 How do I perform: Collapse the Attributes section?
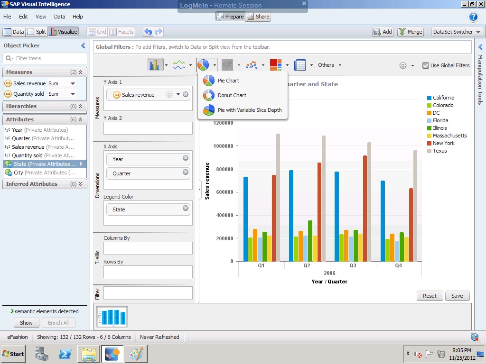(x=80, y=119)
